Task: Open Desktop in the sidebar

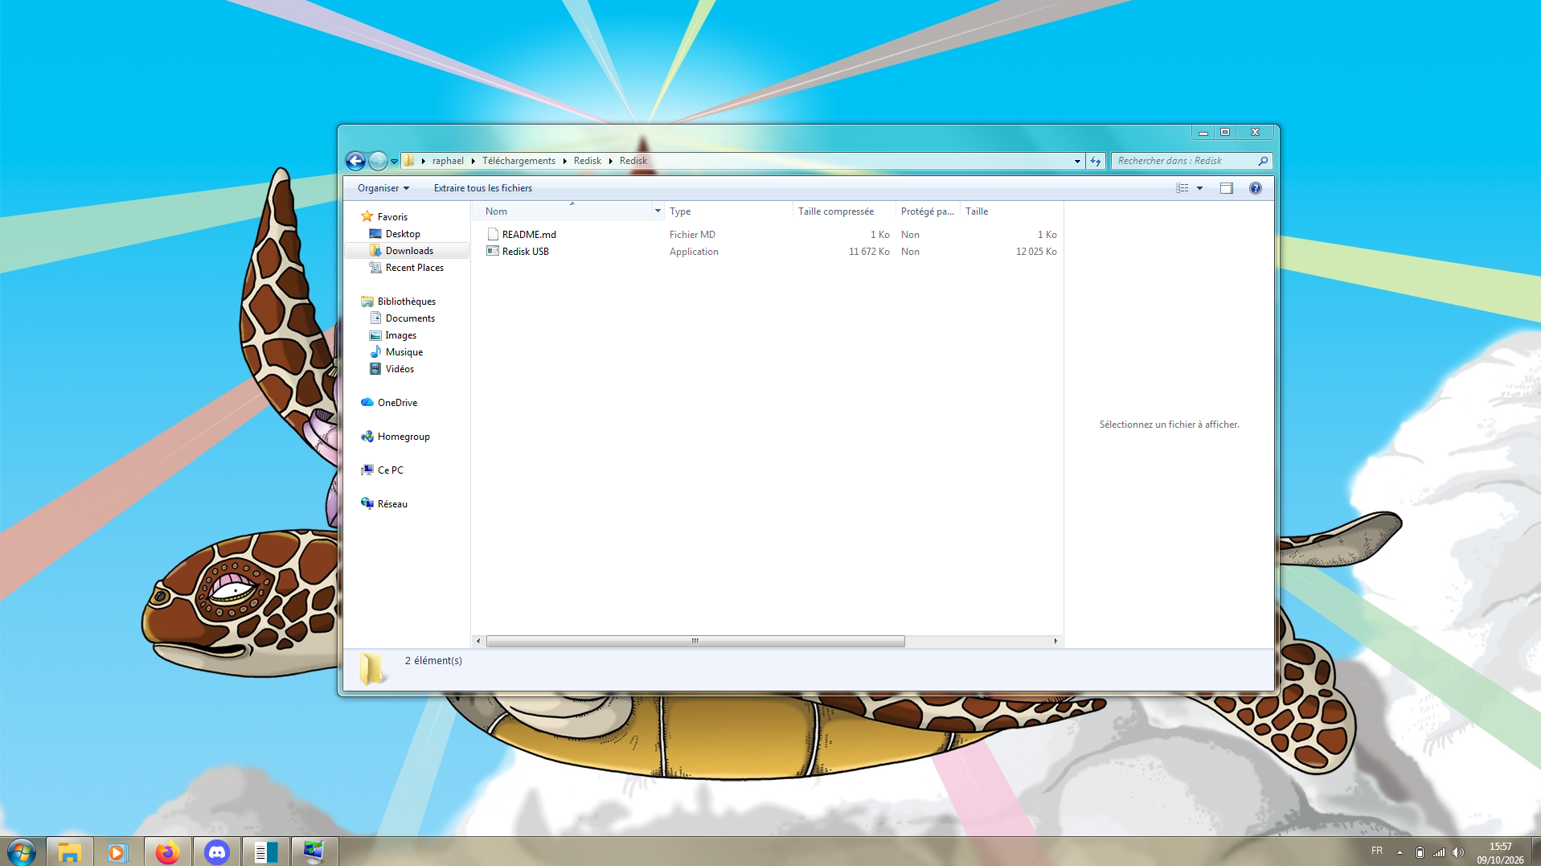Action: click(x=395, y=234)
